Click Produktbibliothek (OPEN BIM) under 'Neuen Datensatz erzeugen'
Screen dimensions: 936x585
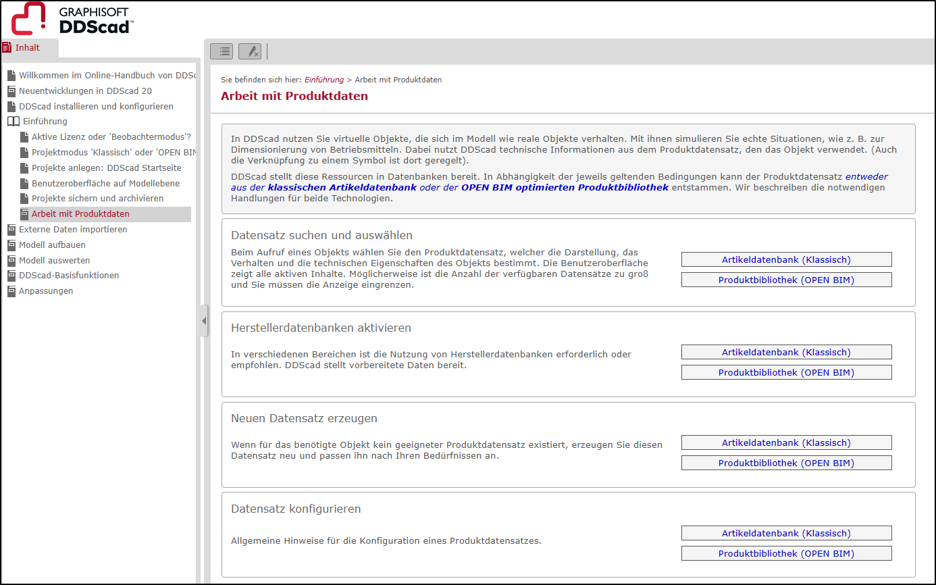point(786,463)
